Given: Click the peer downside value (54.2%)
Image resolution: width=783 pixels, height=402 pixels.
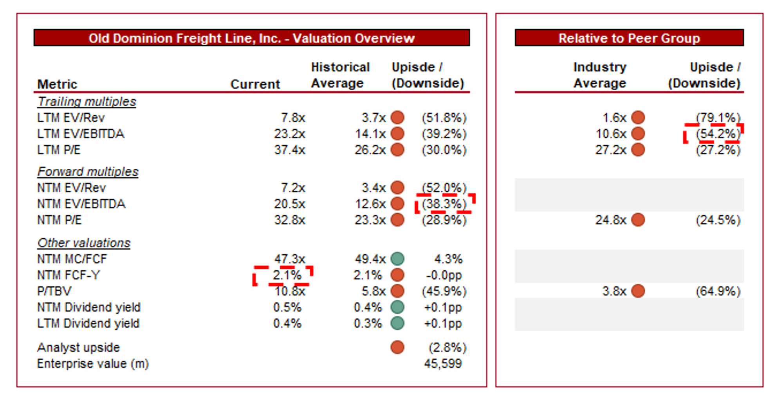Looking at the screenshot, I should 718,134.
